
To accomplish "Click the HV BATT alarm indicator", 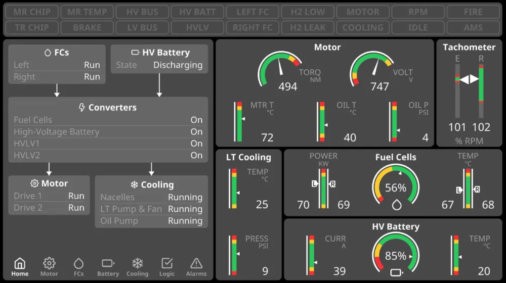I will click(x=197, y=12).
